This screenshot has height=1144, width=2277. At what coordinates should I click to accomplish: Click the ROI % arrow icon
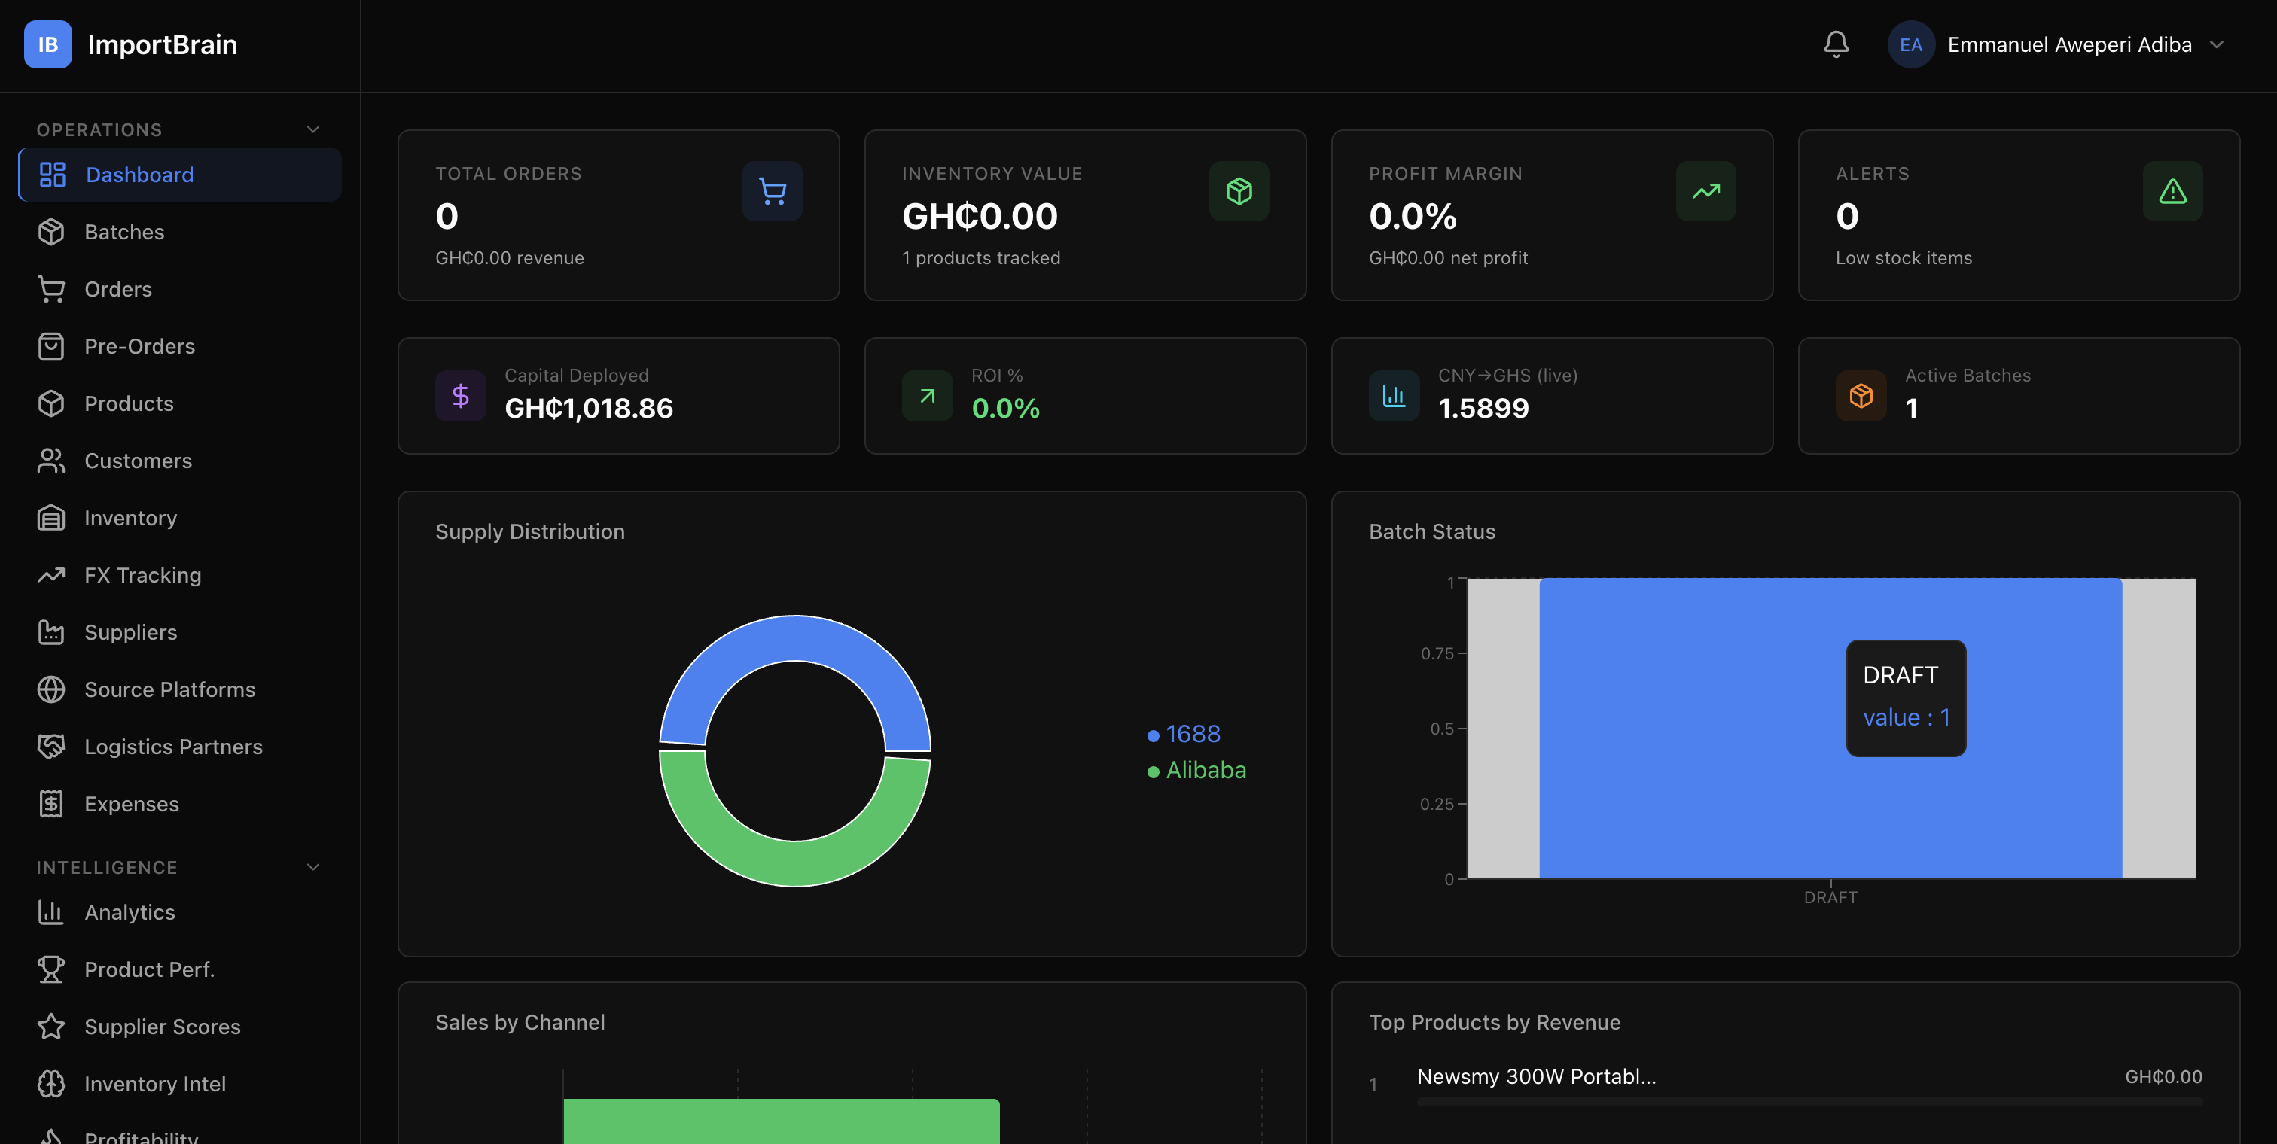tap(927, 396)
